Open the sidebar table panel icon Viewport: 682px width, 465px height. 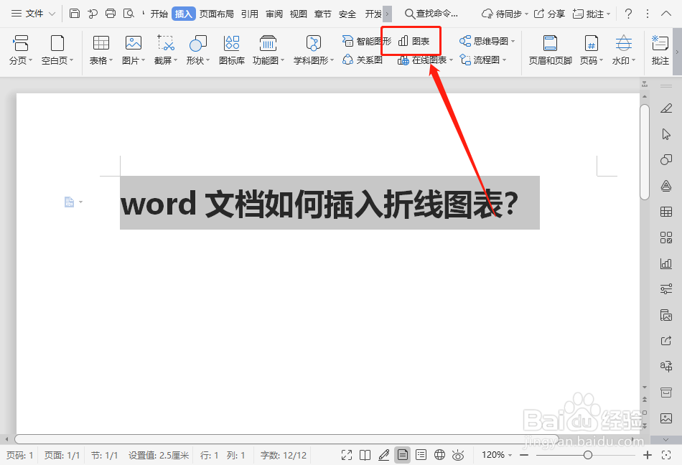[x=666, y=212]
